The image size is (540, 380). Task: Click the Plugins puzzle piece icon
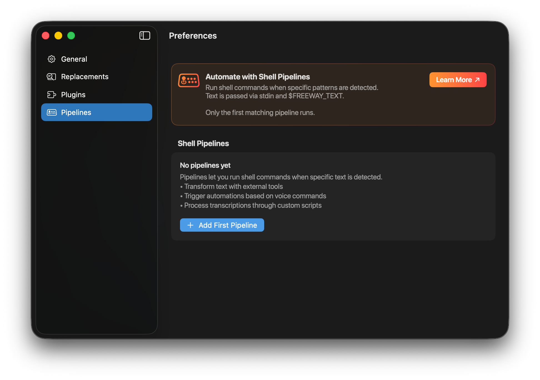(x=51, y=94)
